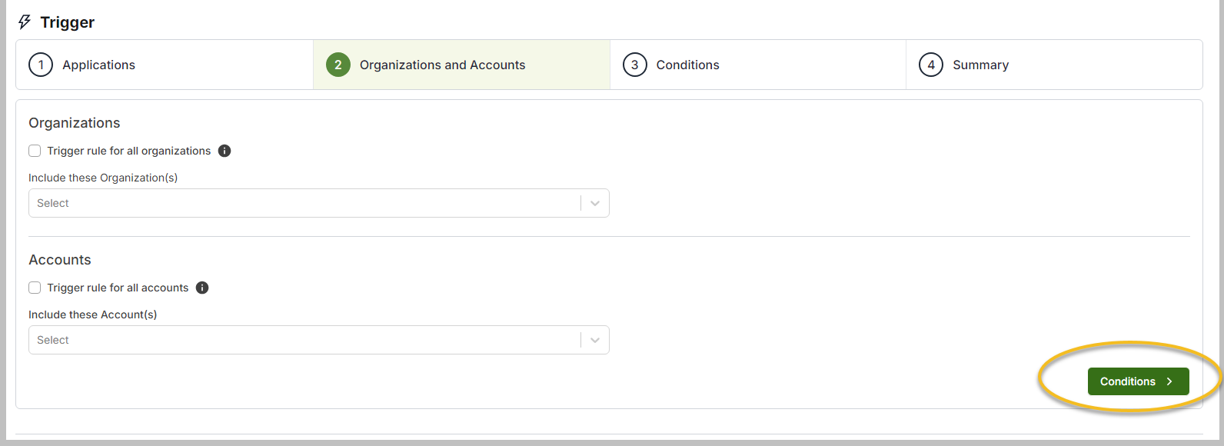Click info icon beside all accounts option

pyautogui.click(x=202, y=288)
